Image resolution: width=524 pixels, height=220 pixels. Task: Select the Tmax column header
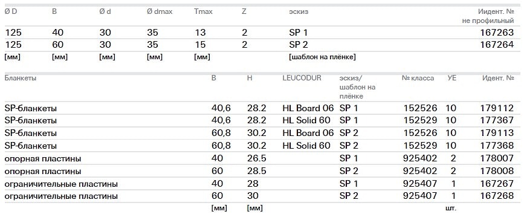(203, 11)
